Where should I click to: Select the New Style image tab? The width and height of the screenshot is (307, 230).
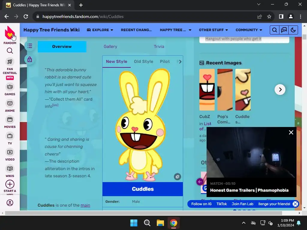pyautogui.click(x=117, y=62)
